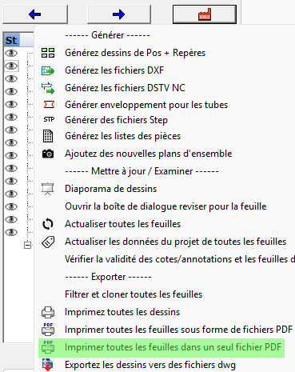Click the camera icon for plans d'ensemble
Image resolution: width=295 pixels, height=372 pixels.
point(48,154)
